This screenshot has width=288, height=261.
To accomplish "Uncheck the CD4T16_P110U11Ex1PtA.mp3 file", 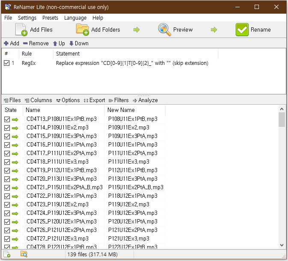I will pyautogui.click(x=7, y=145).
